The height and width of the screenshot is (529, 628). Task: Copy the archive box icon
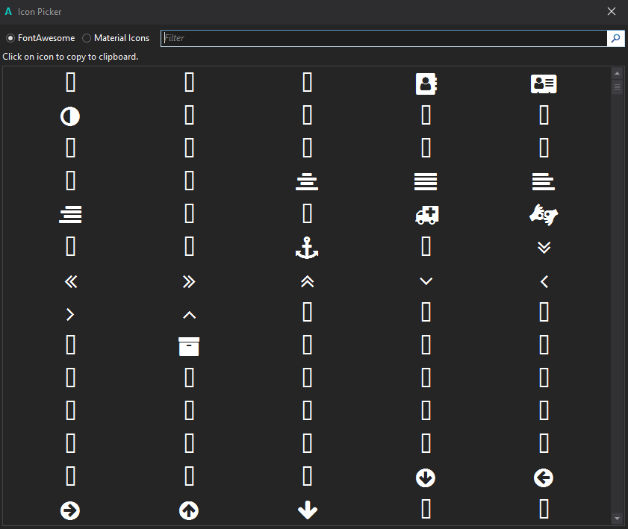tap(189, 346)
